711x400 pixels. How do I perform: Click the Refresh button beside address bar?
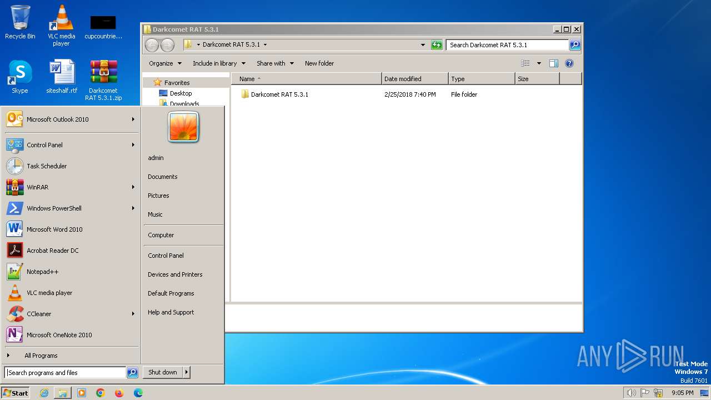point(437,45)
